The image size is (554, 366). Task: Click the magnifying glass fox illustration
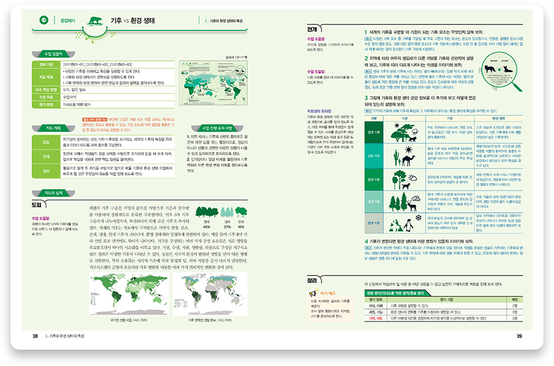[501, 71]
